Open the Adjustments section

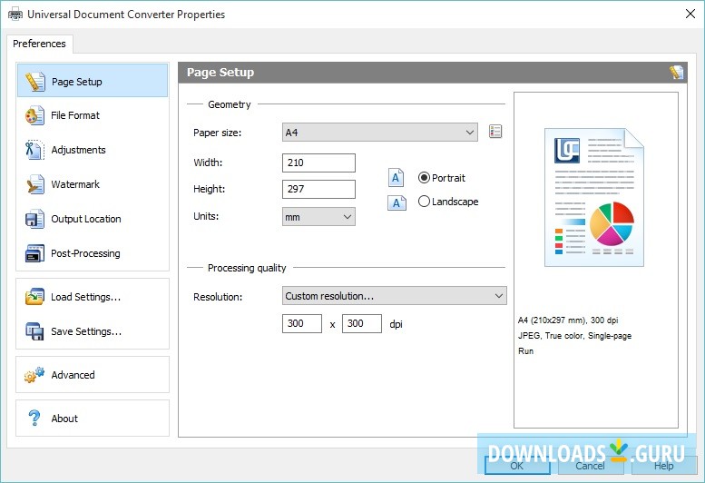click(x=93, y=150)
